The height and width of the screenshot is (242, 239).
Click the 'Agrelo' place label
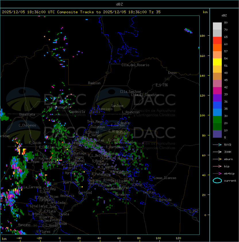point(70,173)
